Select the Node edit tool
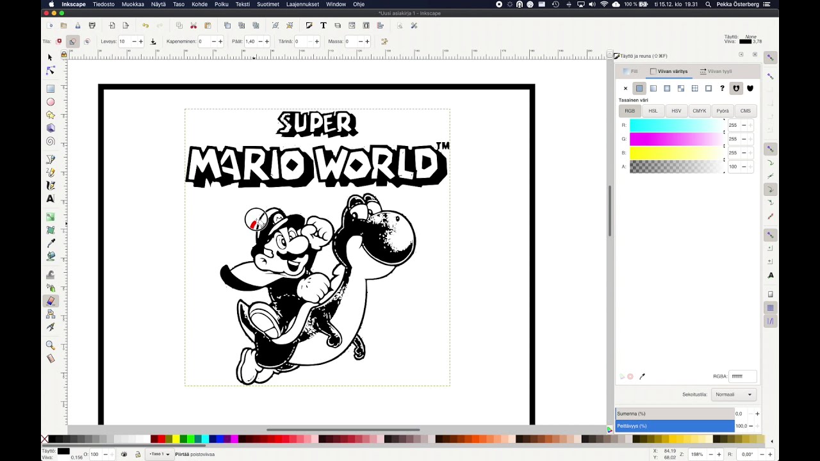Image resolution: width=820 pixels, height=461 pixels. tap(51, 70)
